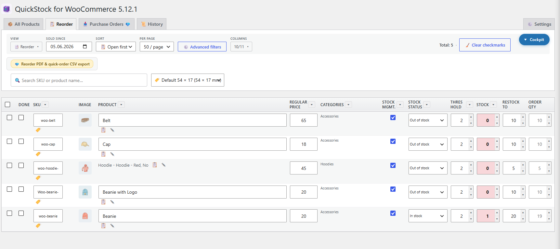This screenshot has height=249, width=560.
Task: Click the magnifier icon in the search box
Action: pos(18,80)
